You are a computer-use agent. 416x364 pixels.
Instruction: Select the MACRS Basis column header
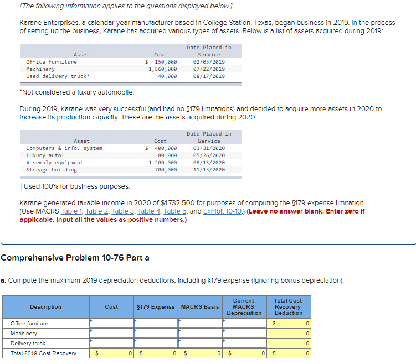[200, 307]
